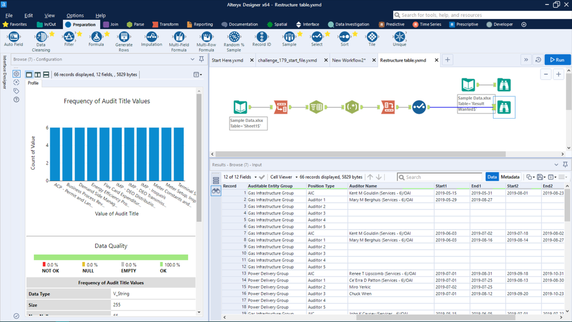Viewport: 572px width, 322px height.
Task: Switch to the New Workflow2* tab
Action: [349, 60]
